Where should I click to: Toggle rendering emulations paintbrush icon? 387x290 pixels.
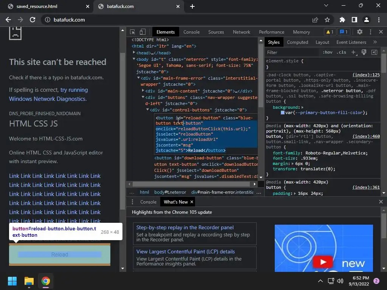[364, 52]
